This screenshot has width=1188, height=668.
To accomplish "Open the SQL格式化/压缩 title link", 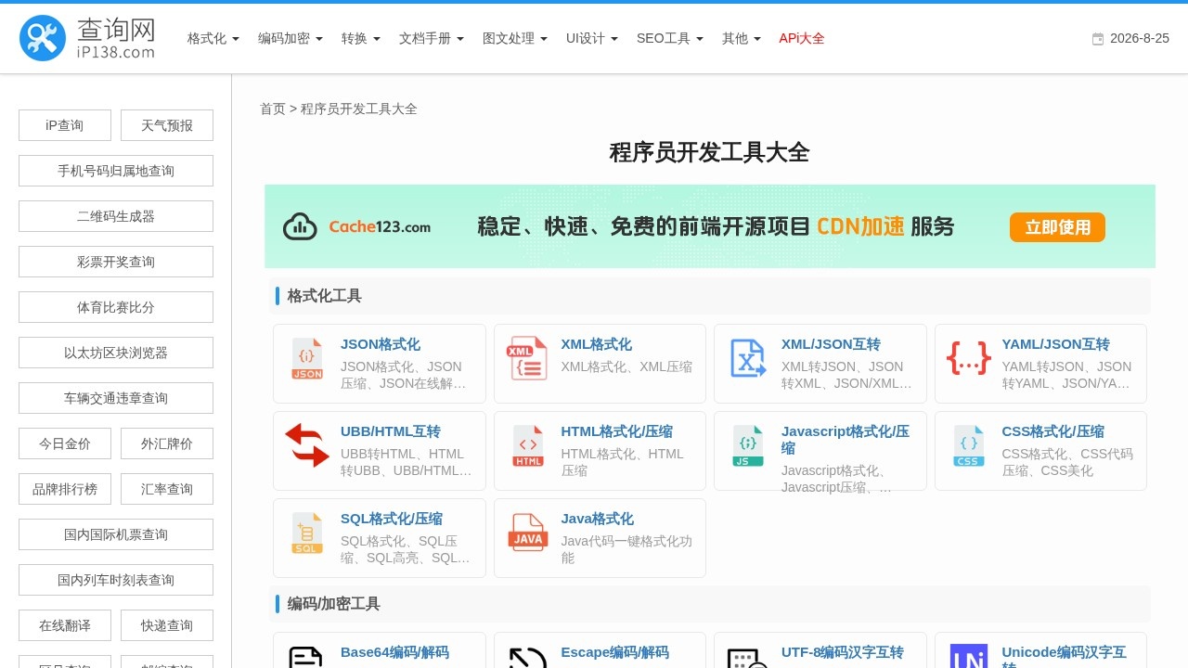I will click(x=392, y=519).
